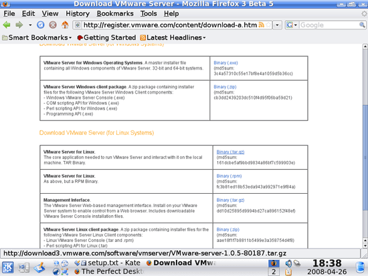
Task: Open the address bar history dropdown
Action: (278, 25)
